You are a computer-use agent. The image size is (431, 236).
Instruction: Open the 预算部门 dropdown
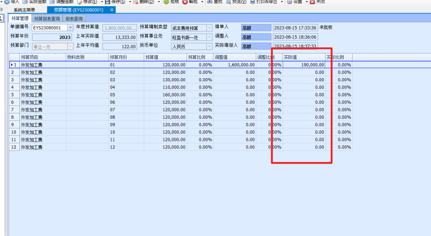[x=70, y=46]
